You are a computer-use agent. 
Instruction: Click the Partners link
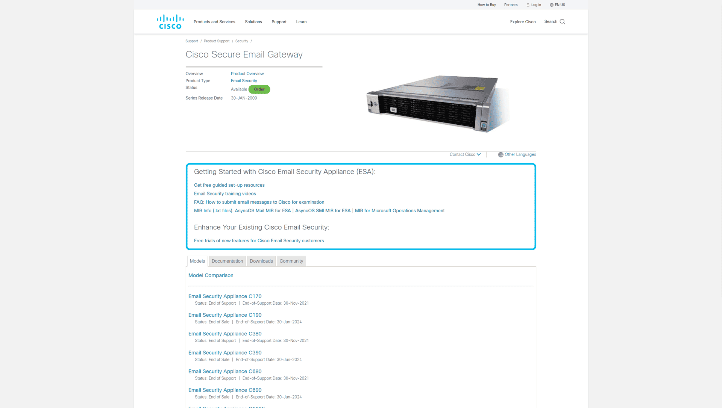pos(511,5)
